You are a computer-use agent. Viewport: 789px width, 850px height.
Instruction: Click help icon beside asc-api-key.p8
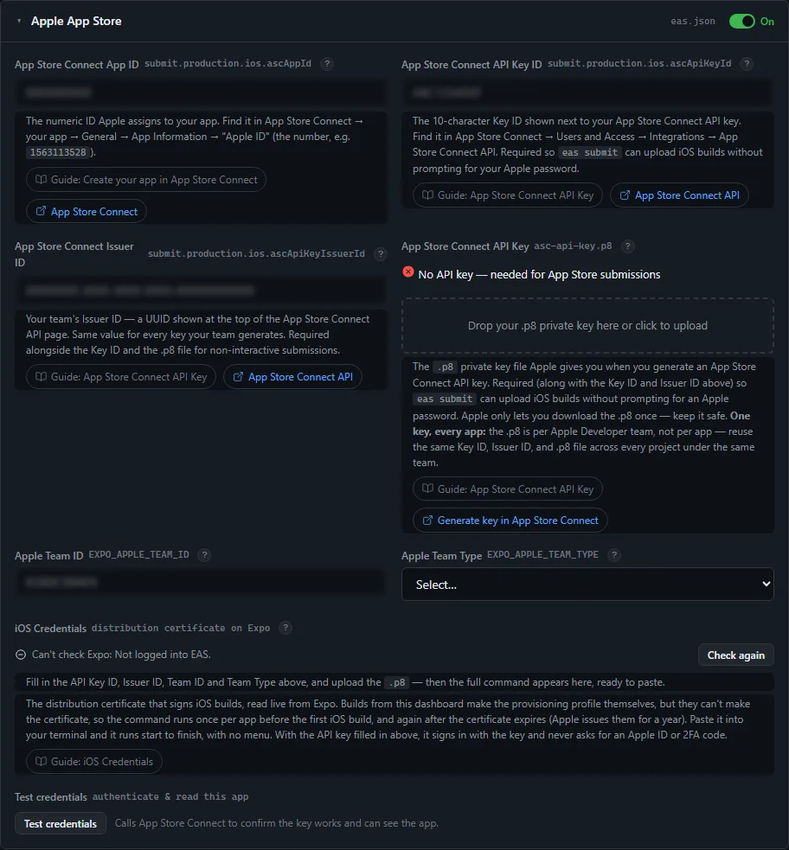point(627,246)
